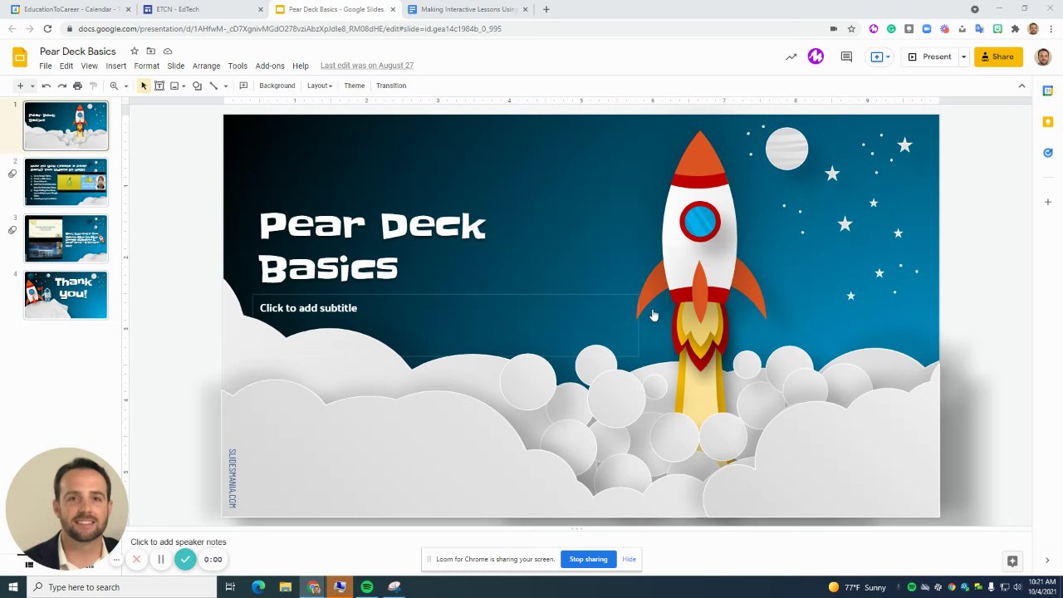1063x598 pixels.
Task: Show the side panel with the arrow
Action: pyautogui.click(x=1047, y=561)
